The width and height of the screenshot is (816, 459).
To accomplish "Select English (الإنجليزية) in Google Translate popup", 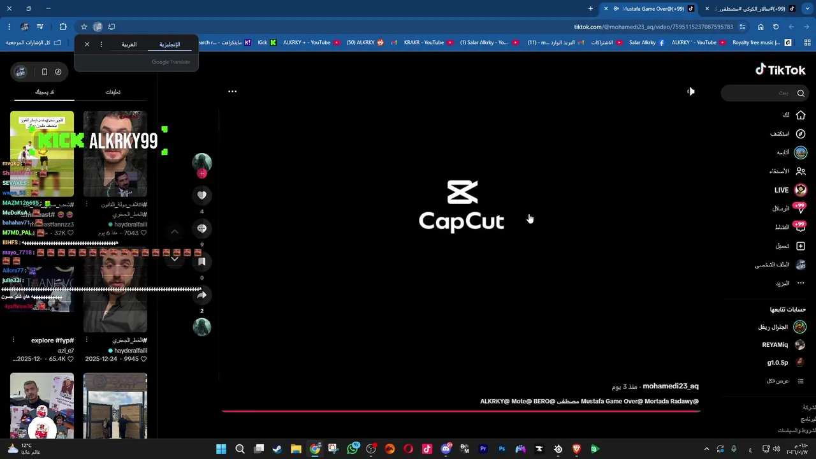I will tap(170, 45).
